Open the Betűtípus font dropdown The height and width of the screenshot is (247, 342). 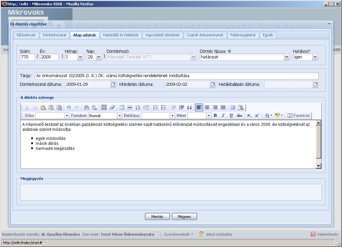pos(172,116)
